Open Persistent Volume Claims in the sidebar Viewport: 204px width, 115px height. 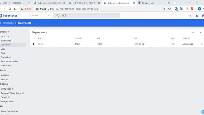pyautogui.click(x=11, y=93)
